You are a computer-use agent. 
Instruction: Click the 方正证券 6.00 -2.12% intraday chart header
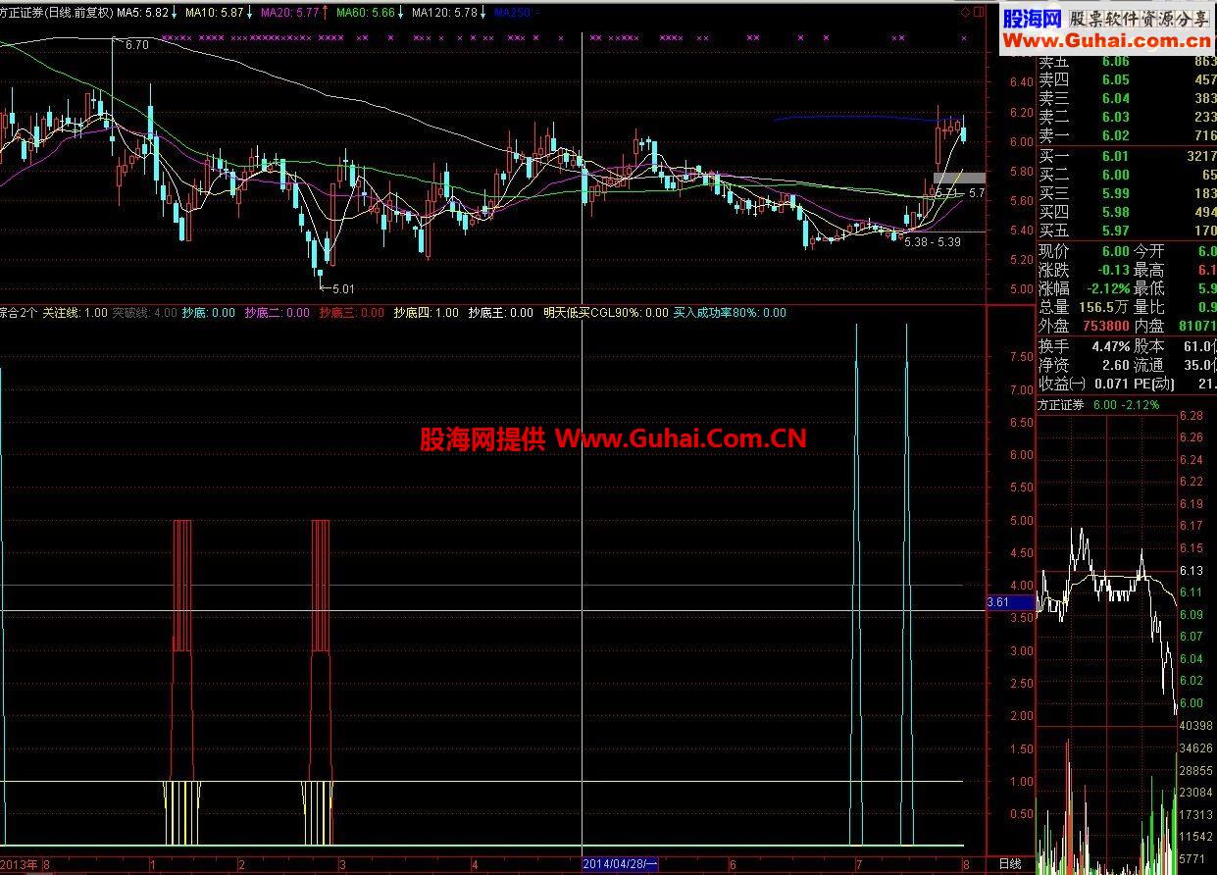1099,404
